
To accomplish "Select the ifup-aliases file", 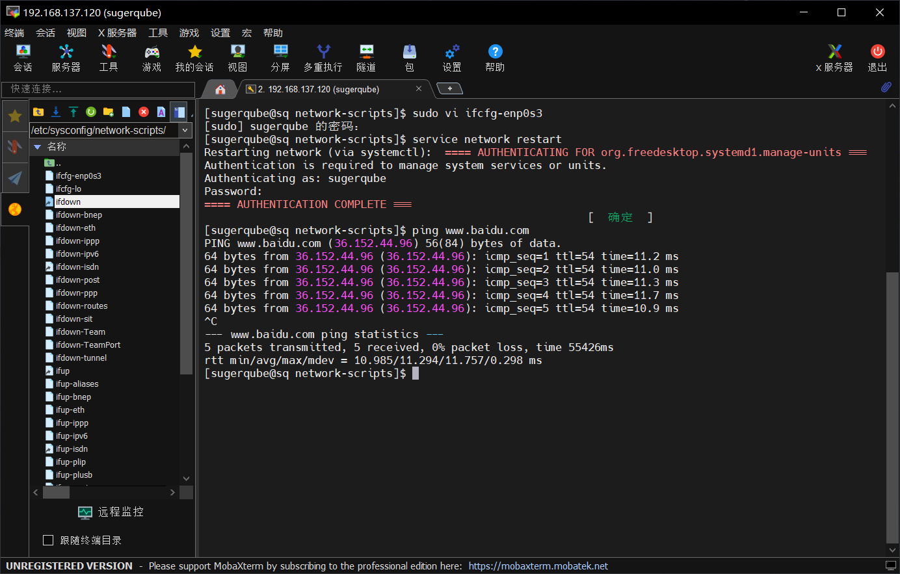I will (x=77, y=384).
